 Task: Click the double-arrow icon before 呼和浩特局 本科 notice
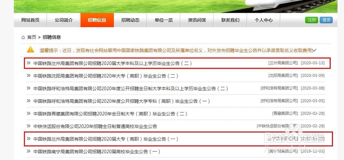pyautogui.click(x=29, y=88)
